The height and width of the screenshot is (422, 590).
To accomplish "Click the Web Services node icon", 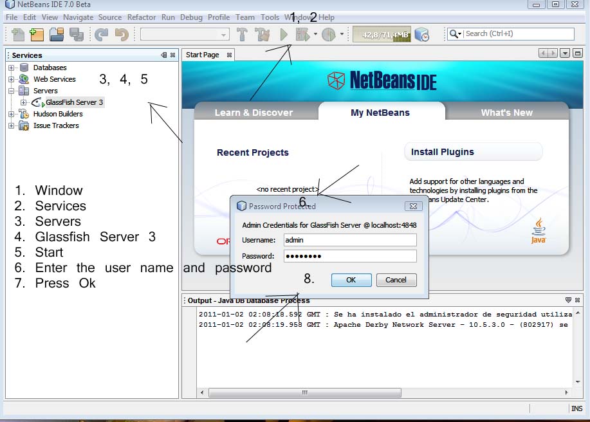I will (24, 79).
